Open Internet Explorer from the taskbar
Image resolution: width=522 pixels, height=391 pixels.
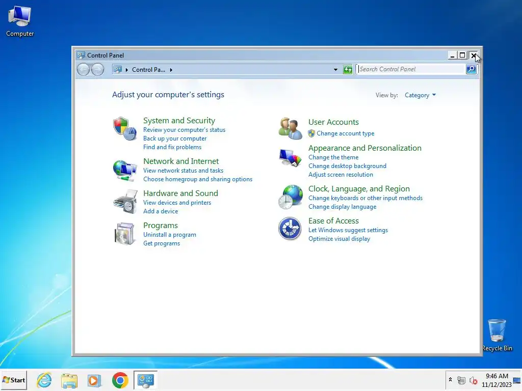tap(44, 380)
